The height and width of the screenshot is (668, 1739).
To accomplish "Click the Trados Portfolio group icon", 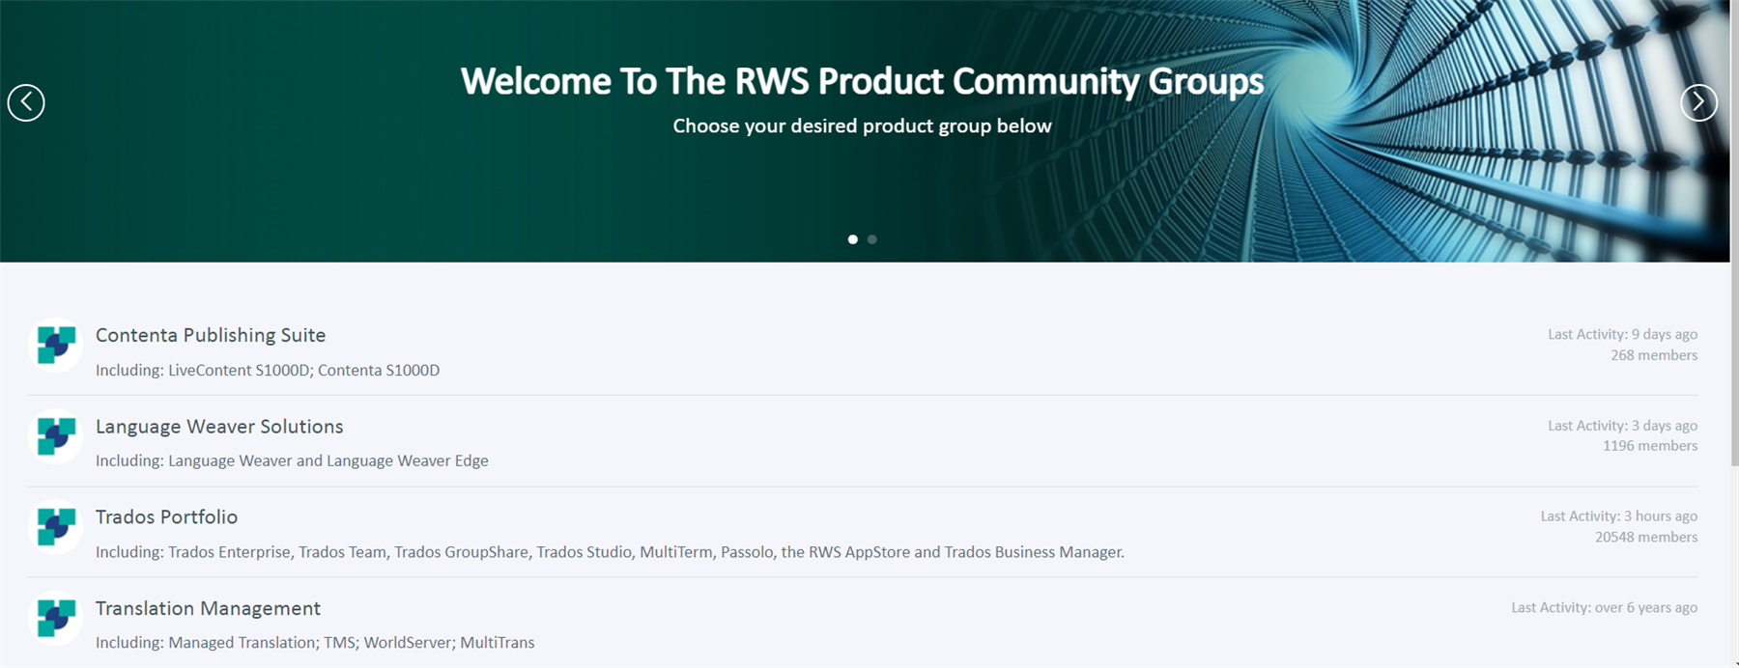I will [56, 527].
